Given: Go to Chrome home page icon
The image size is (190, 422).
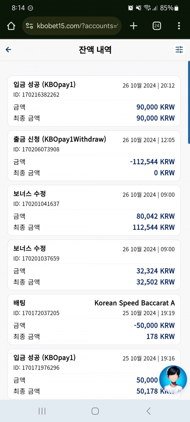Looking at the screenshot, I should point(11,26).
